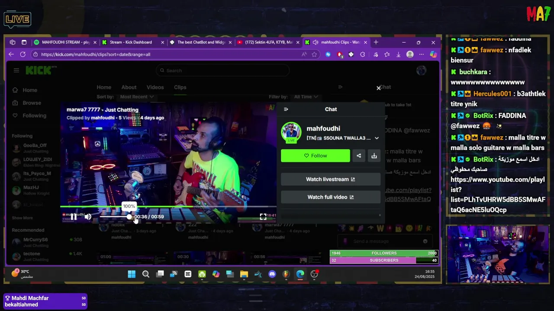Open LOUJEY_ZIDI followed channel
Image resolution: width=554 pixels, height=311 pixels.
click(37, 162)
